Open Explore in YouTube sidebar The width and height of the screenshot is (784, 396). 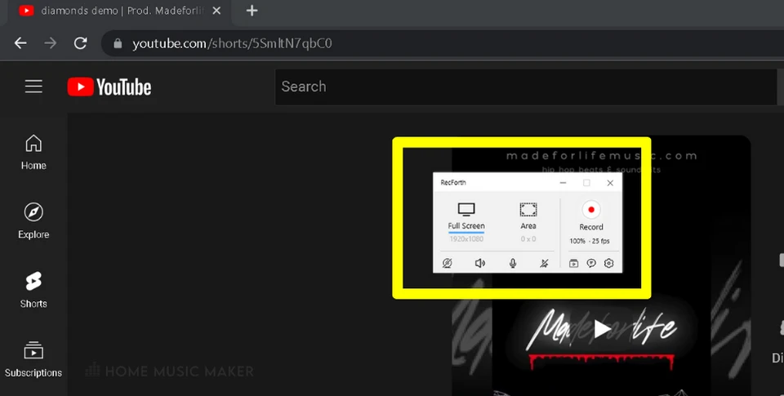[33, 221]
